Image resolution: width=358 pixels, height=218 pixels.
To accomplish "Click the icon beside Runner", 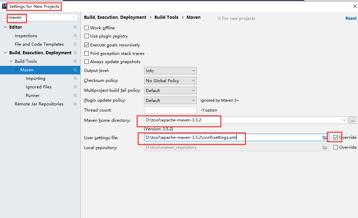I will click(75, 95).
